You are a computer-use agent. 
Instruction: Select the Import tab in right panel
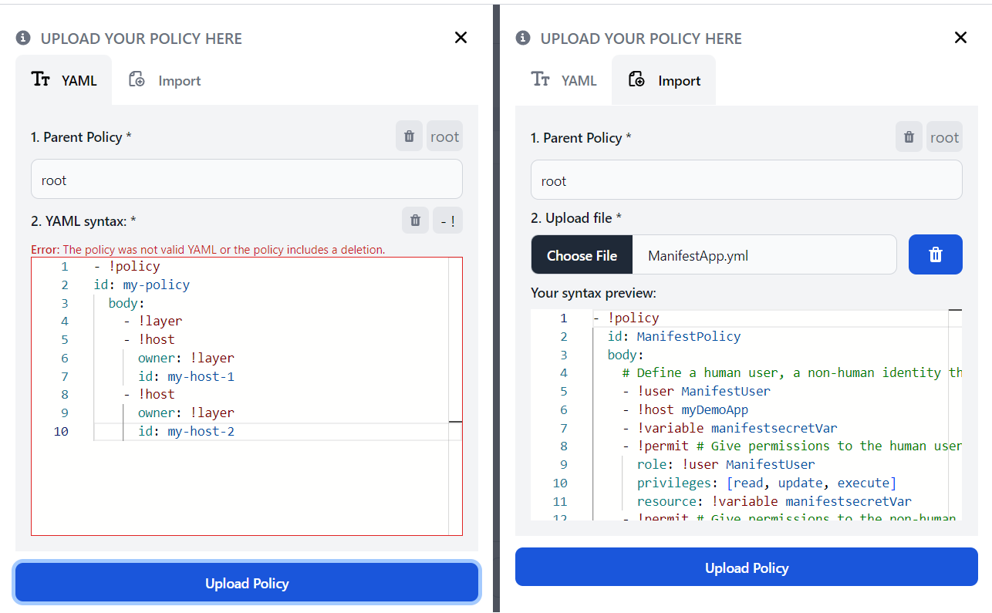pos(664,80)
